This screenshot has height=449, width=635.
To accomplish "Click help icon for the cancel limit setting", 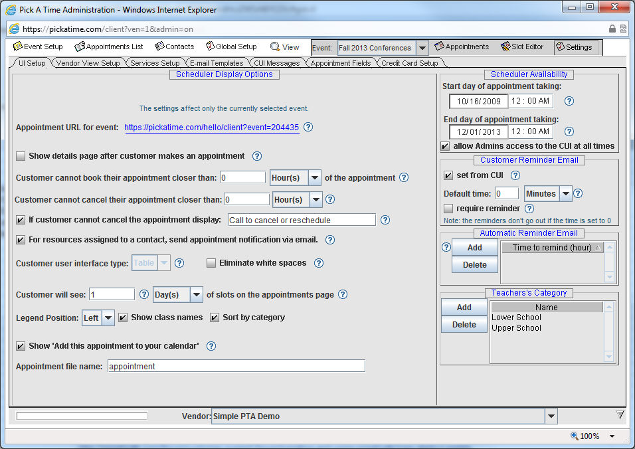I will click(330, 199).
